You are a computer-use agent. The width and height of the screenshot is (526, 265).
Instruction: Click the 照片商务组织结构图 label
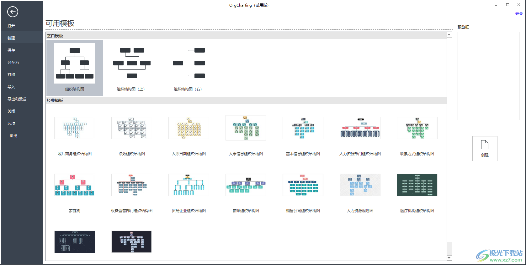click(x=75, y=154)
